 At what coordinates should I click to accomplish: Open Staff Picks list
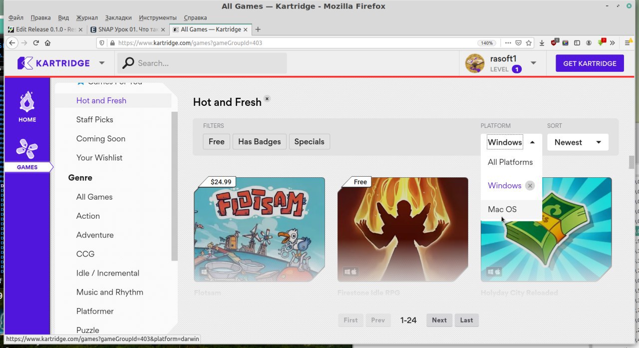[95, 119]
